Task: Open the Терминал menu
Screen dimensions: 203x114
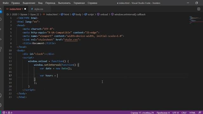Action: coord(79,3)
